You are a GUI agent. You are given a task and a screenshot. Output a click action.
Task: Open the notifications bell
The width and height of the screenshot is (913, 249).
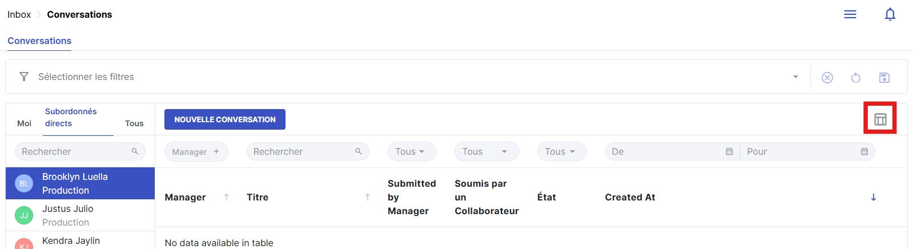tap(890, 14)
